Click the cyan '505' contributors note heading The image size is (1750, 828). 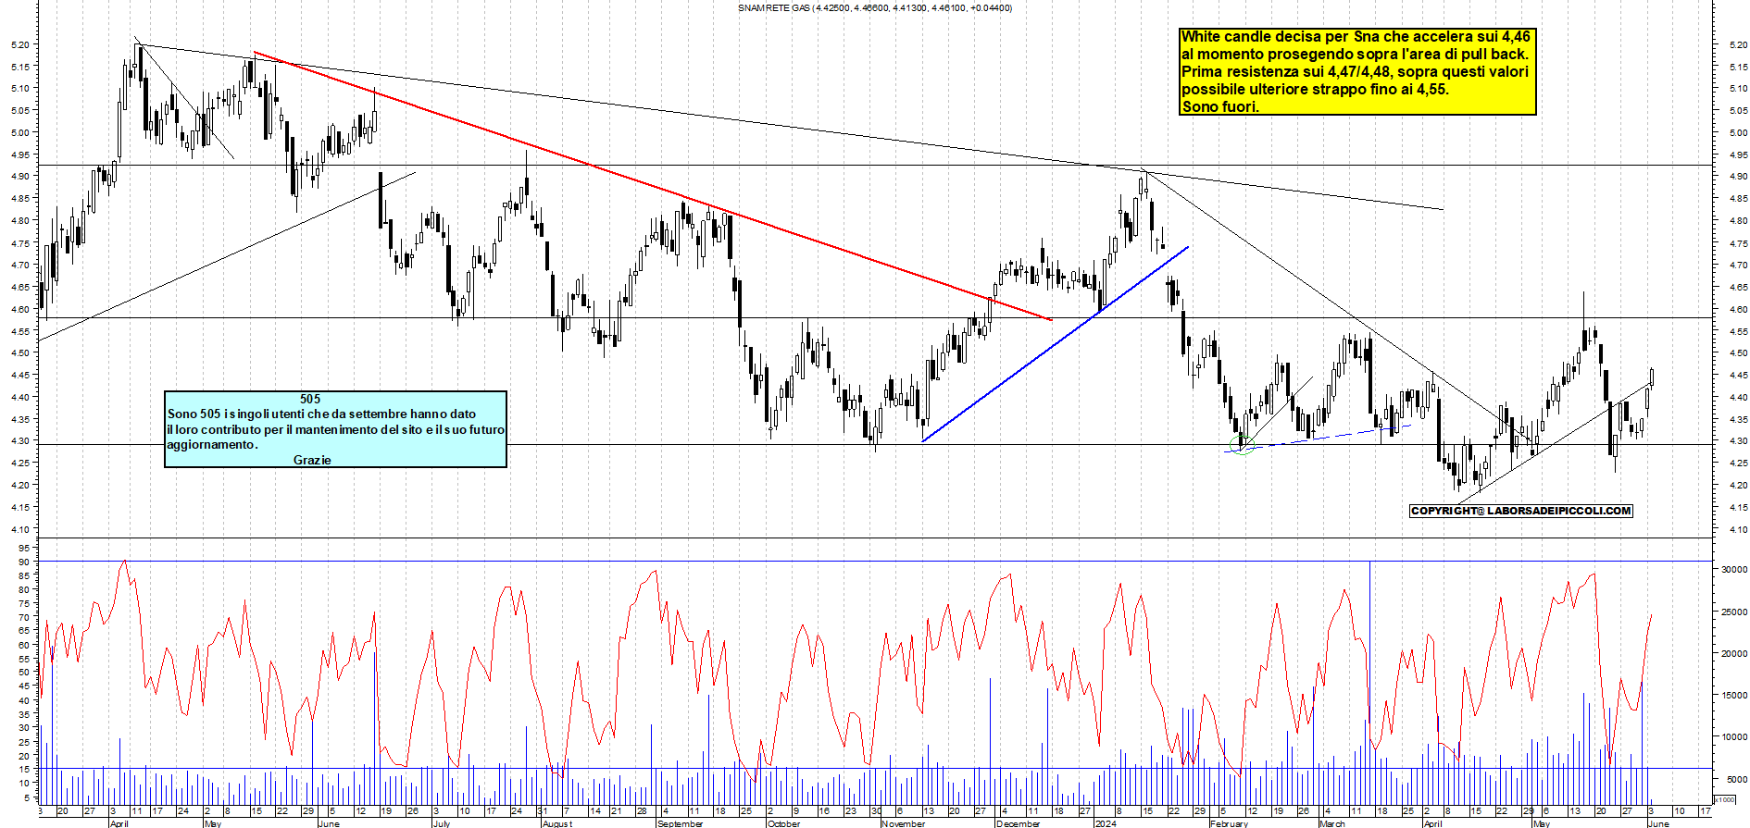pyautogui.click(x=310, y=399)
